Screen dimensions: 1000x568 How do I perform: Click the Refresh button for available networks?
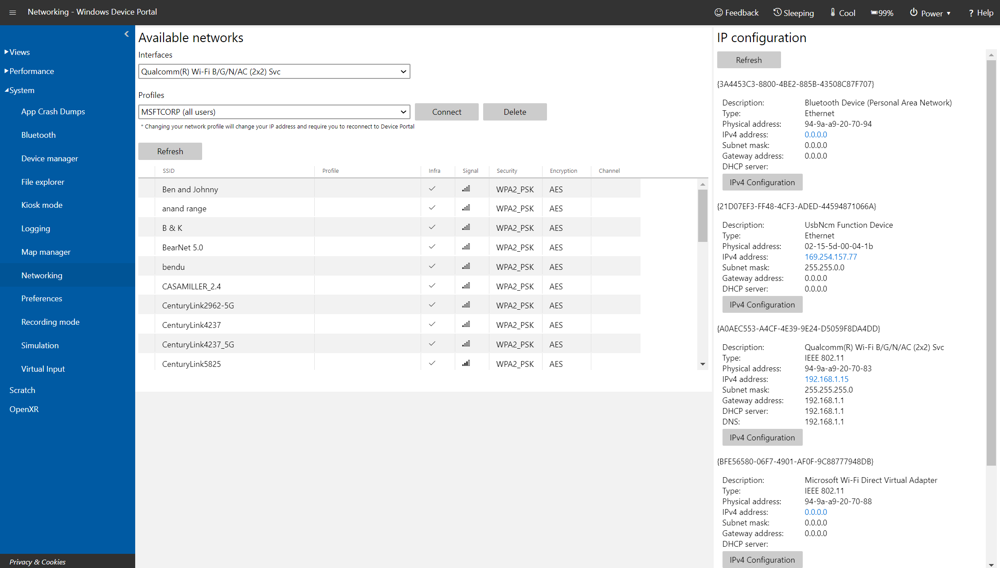pos(170,151)
